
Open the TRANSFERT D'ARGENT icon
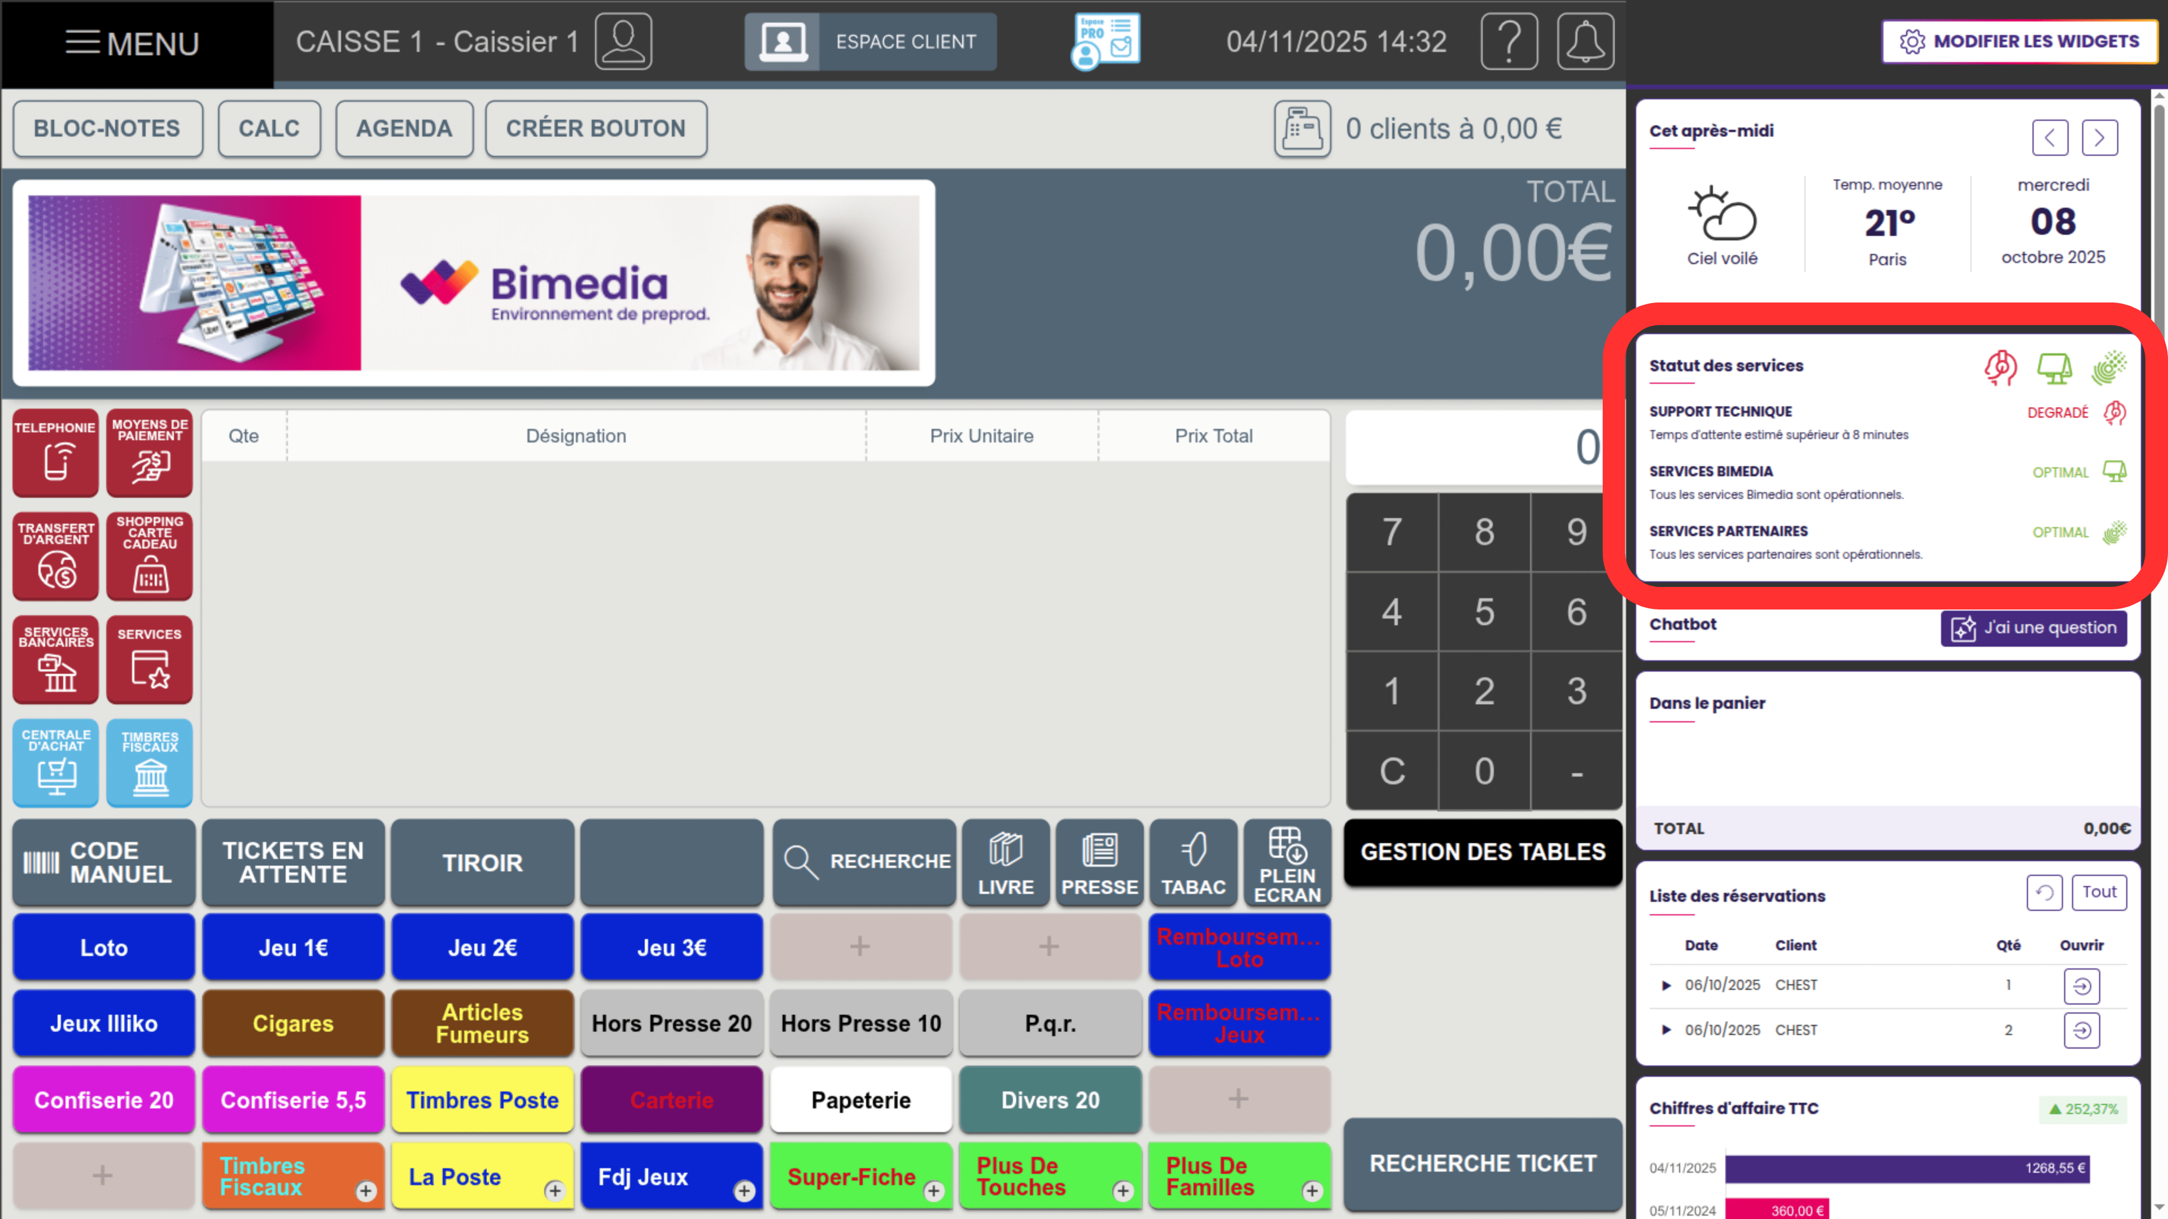tap(55, 556)
